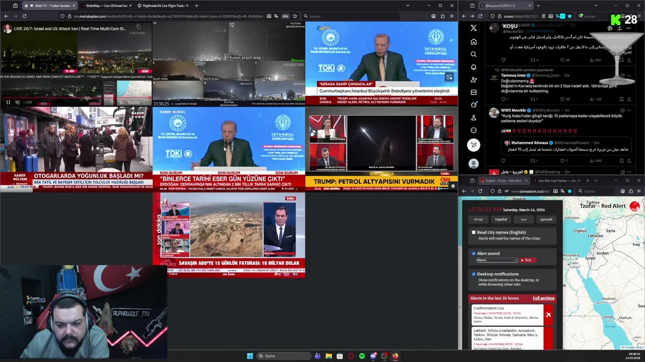Open tab list dropdown in X window
The height and width of the screenshot is (362, 645).
tap(596, 6)
